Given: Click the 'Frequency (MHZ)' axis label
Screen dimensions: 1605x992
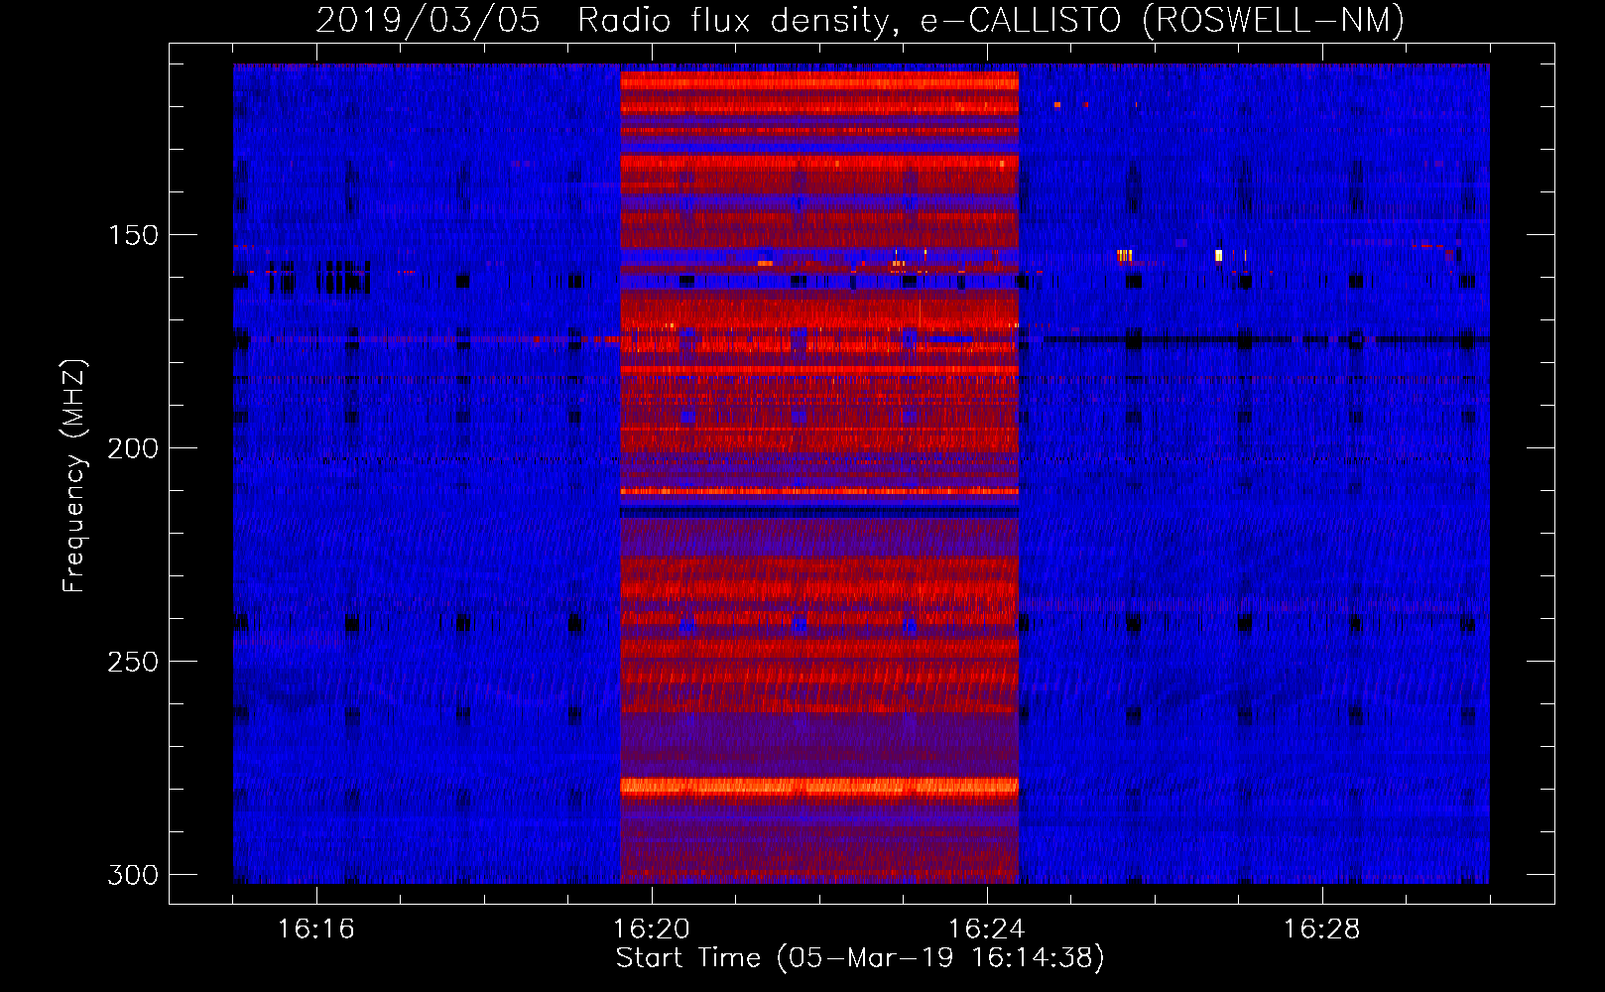Looking at the screenshot, I should coord(74,475).
